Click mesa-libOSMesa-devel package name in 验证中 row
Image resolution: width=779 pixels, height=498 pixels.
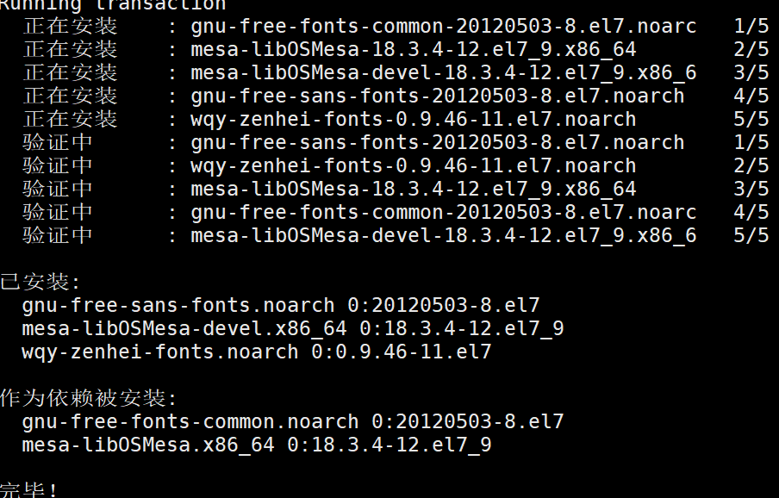(443, 236)
